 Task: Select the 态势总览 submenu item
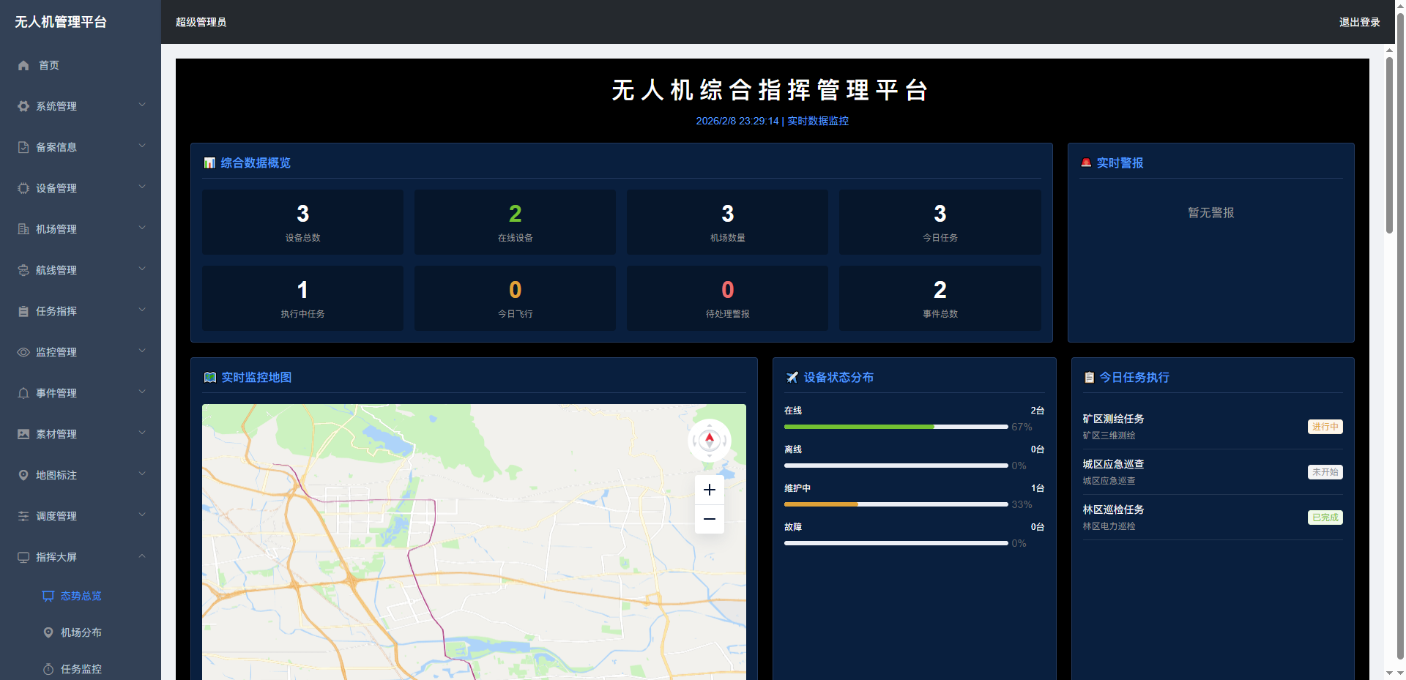[x=81, y=596]
